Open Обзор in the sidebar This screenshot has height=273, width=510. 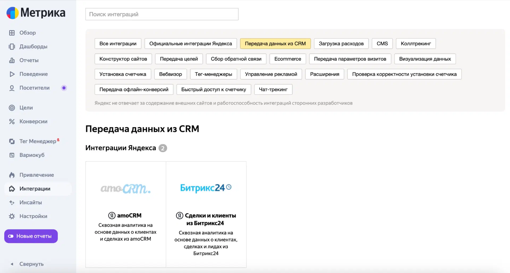coord(28,33)
